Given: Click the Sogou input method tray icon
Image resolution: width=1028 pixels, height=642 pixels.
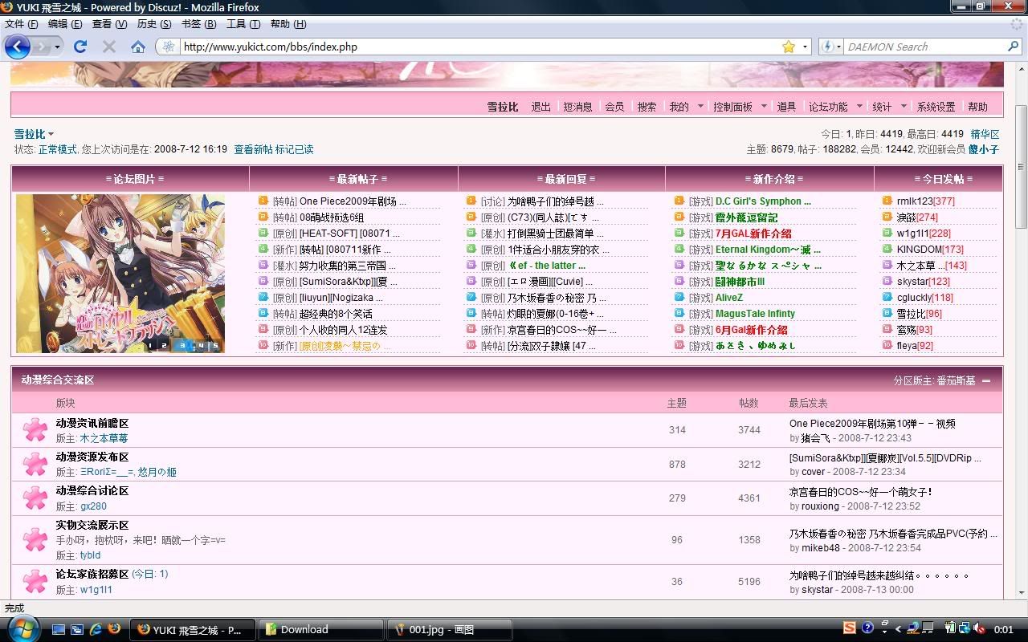Looking at the screenshot, I should (x=850, y=628).
